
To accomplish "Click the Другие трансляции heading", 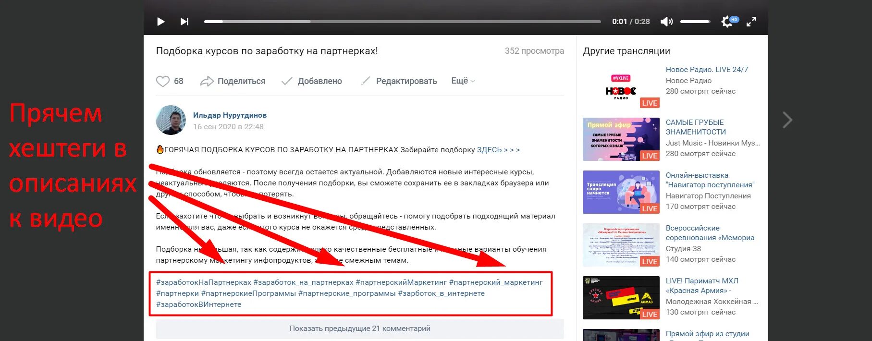I will click(626, 51).
